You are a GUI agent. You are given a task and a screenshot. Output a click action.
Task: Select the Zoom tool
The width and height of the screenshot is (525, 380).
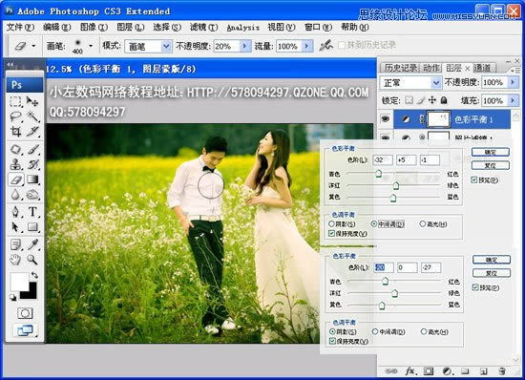pos(32,260)
